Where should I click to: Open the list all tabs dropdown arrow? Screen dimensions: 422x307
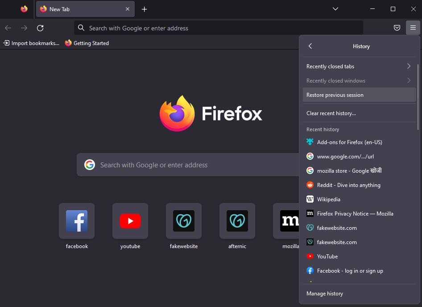(x=335, y=9)
